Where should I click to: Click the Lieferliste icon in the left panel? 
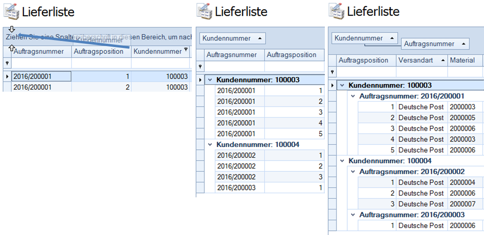click(x=11, y=11)
